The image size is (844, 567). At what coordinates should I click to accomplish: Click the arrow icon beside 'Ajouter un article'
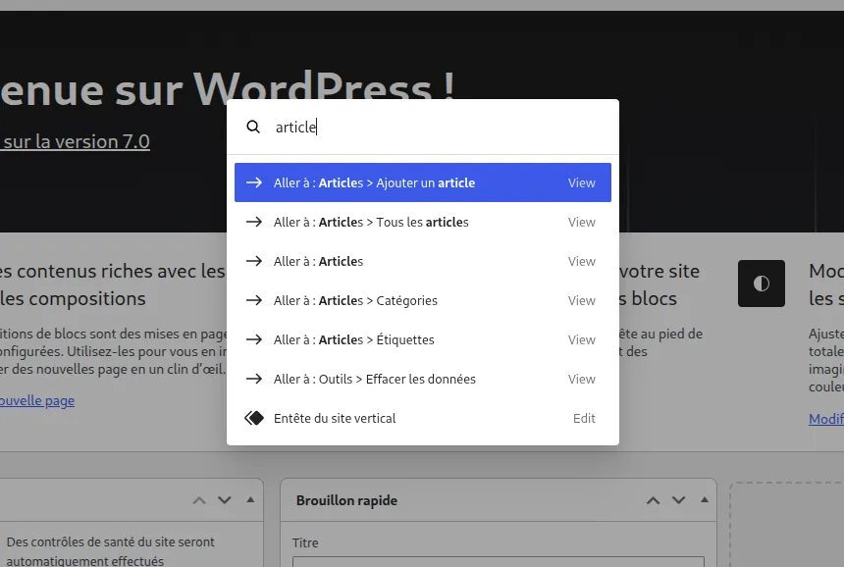coord(254,182)
